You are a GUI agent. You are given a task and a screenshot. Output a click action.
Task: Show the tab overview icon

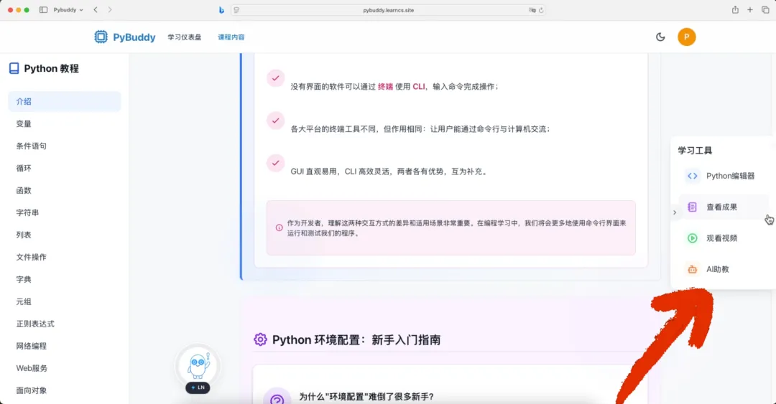(x=766, y=10)
